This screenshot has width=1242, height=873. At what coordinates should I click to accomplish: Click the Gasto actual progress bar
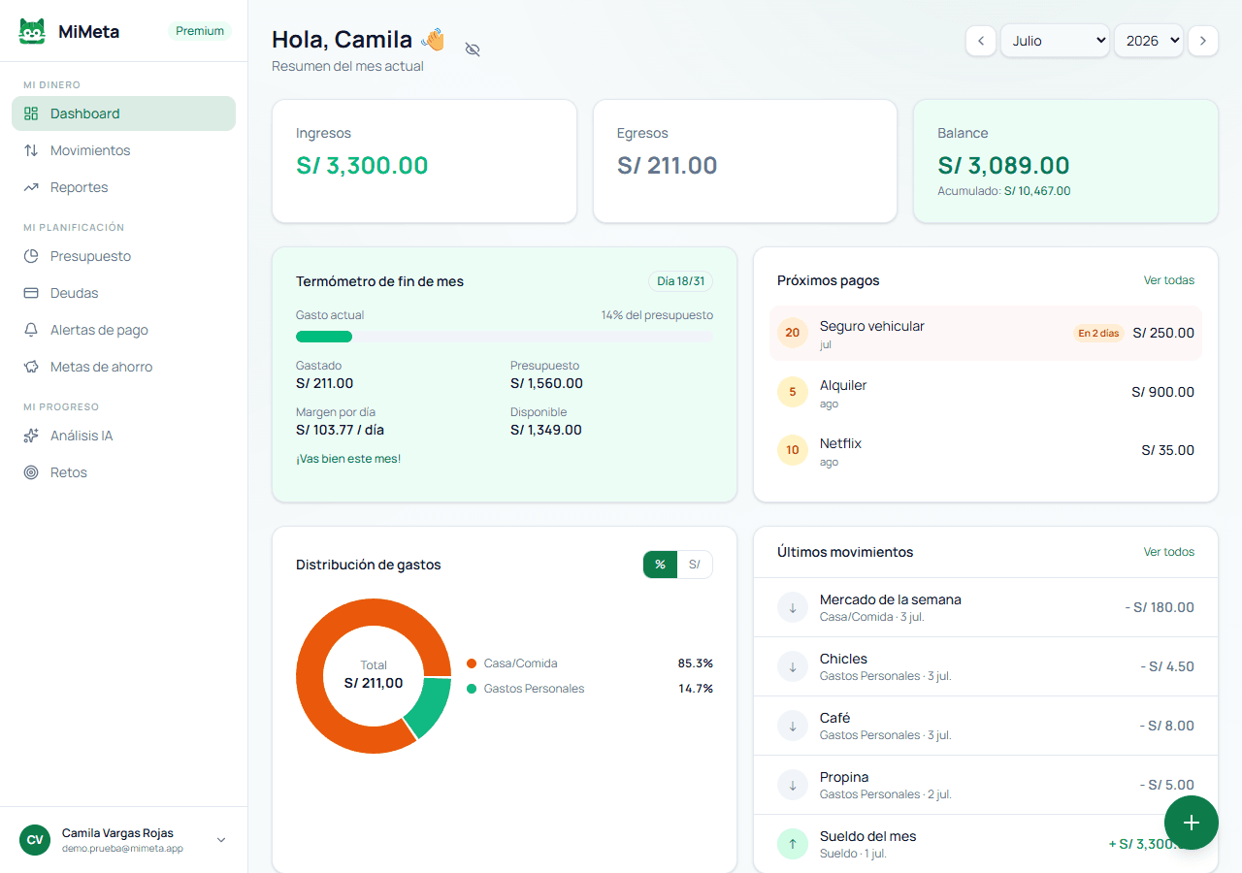[x=505, y=337]
